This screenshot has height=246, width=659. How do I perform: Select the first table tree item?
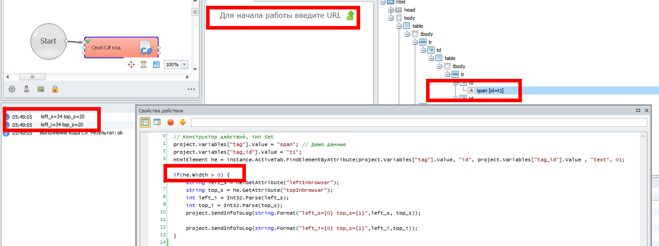coord(418,26)
